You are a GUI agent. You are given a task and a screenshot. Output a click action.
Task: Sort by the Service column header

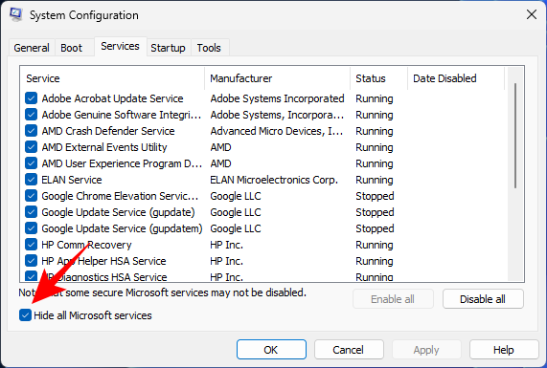112,78
